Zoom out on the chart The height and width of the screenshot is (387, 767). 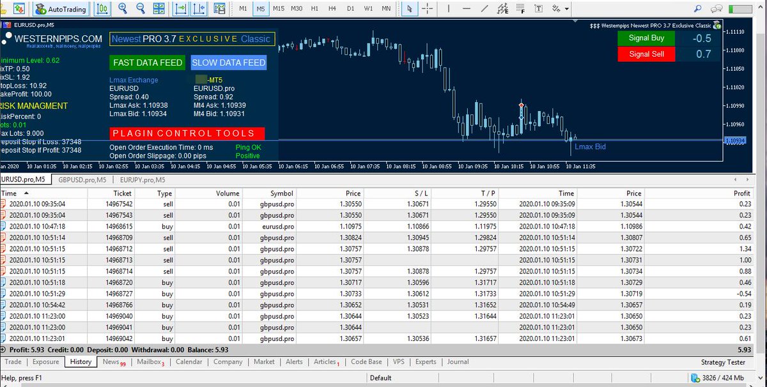(140, 9)
